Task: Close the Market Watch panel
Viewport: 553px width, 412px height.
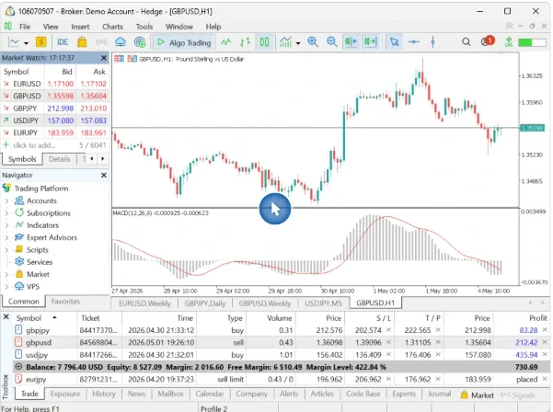Action: 104,58
